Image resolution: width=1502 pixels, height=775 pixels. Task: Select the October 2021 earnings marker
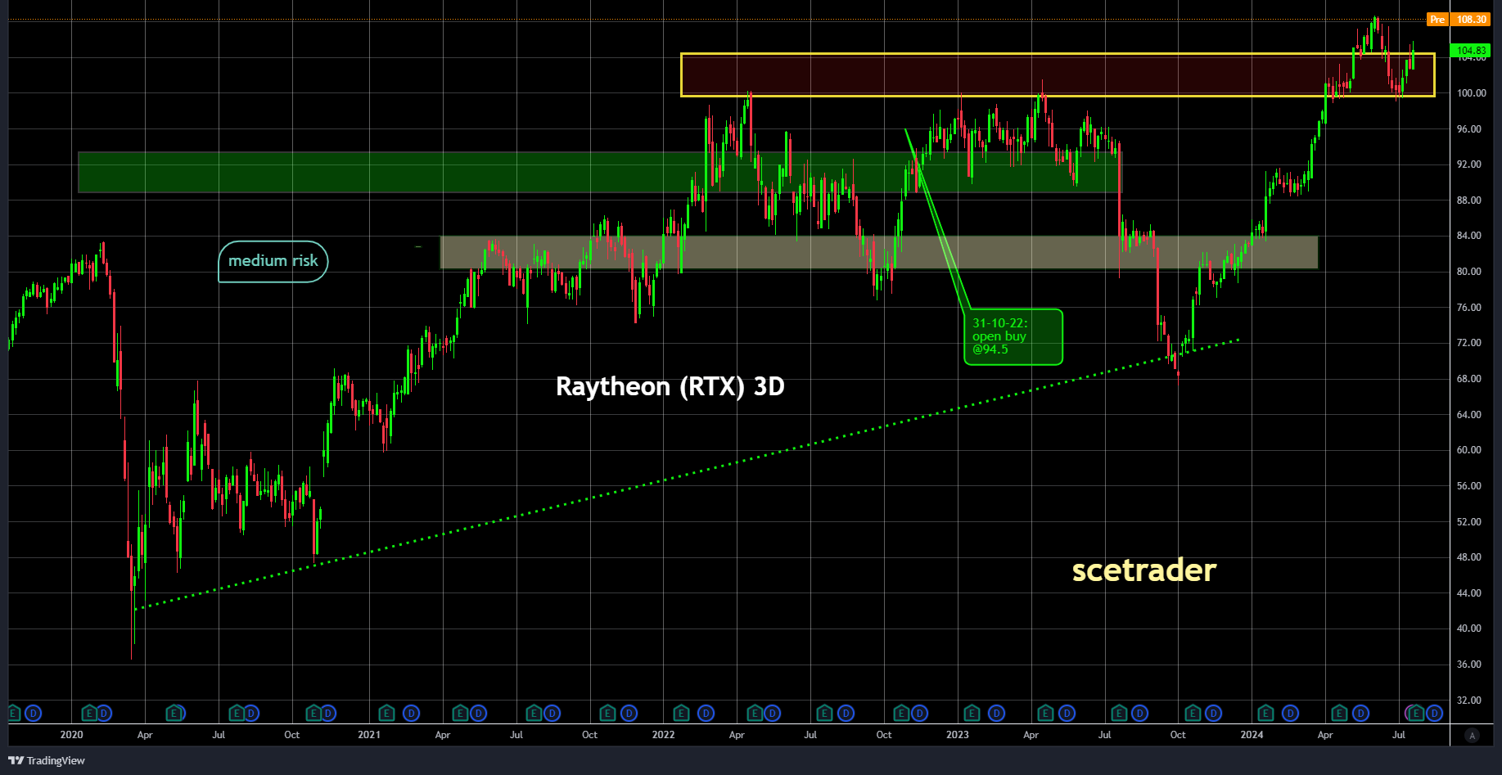click(x=607, y=714)
